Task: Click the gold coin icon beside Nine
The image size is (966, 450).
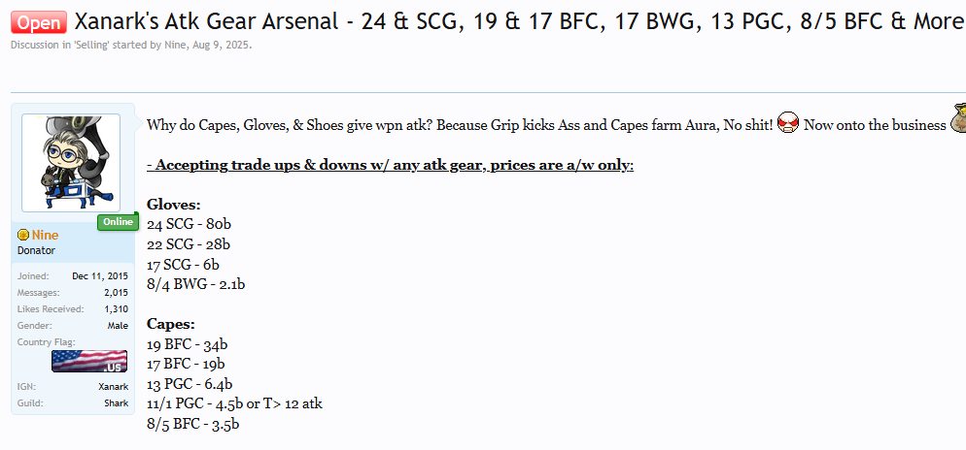Action: (23, 236)
